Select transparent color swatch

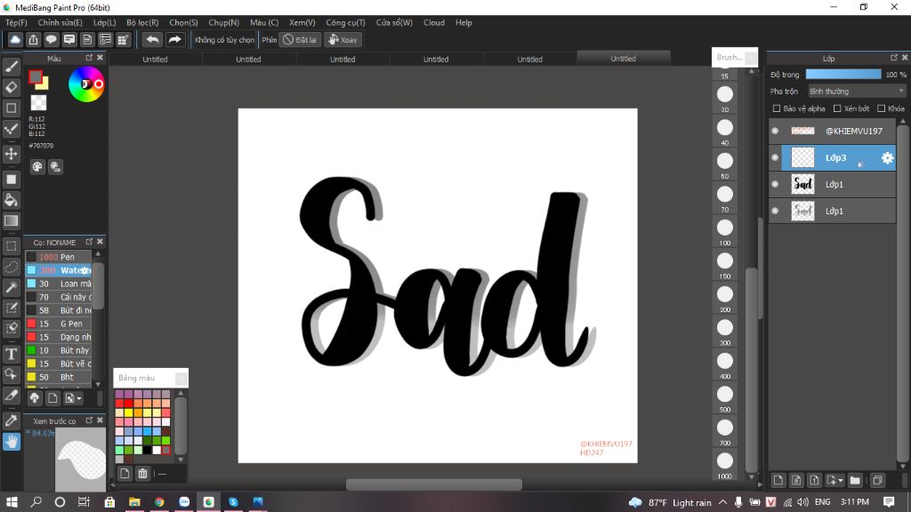[38, 103]
